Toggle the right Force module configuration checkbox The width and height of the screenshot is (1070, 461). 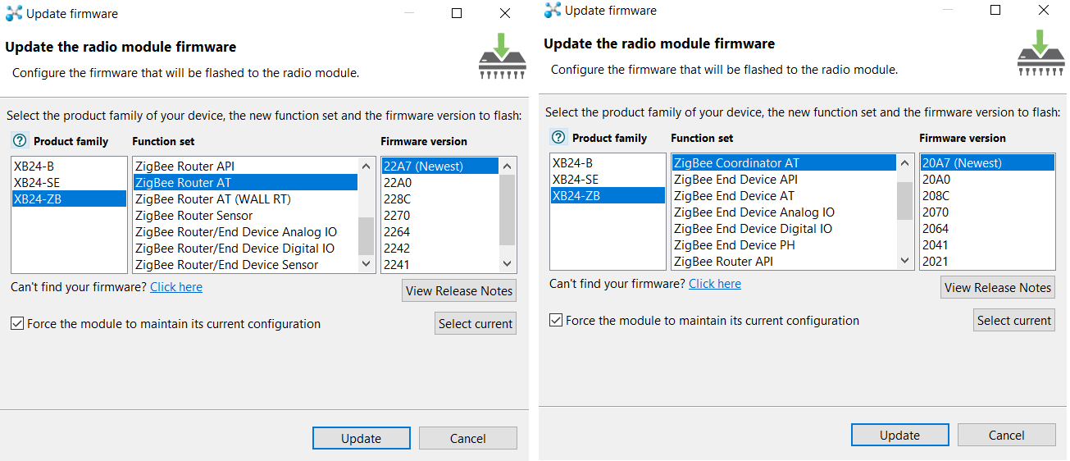coord(556,320)
